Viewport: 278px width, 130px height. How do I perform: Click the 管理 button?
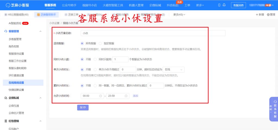coord(271,15)
